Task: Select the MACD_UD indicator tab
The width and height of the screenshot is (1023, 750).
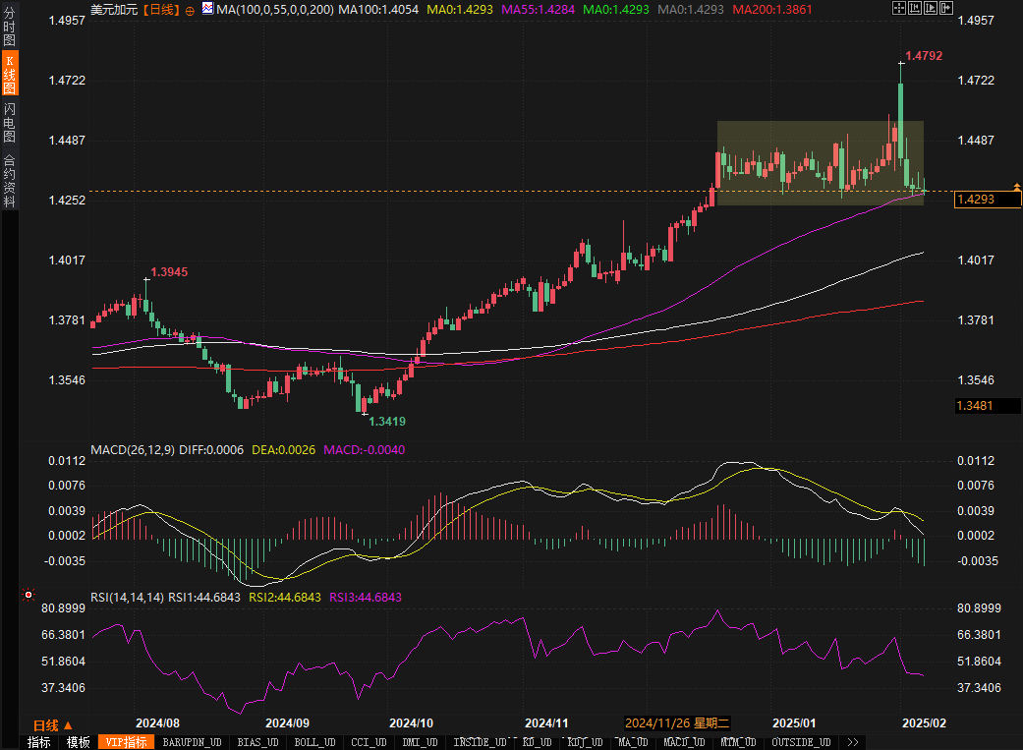Action: [x=684, y=742]
